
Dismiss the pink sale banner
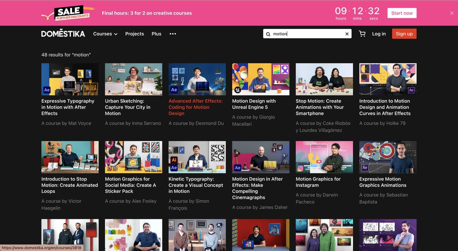452,13
